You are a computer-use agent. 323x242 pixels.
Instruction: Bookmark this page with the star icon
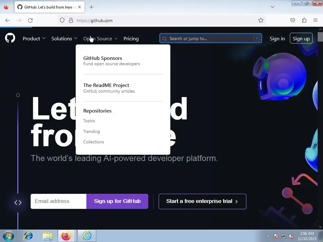261,20
